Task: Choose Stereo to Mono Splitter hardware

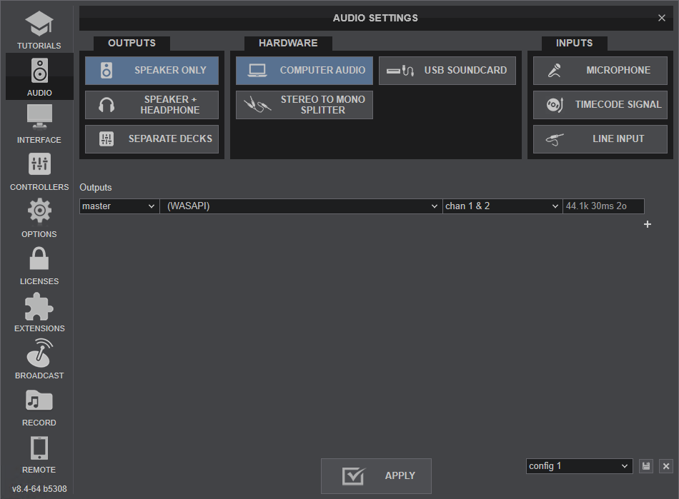Action: 304,105
